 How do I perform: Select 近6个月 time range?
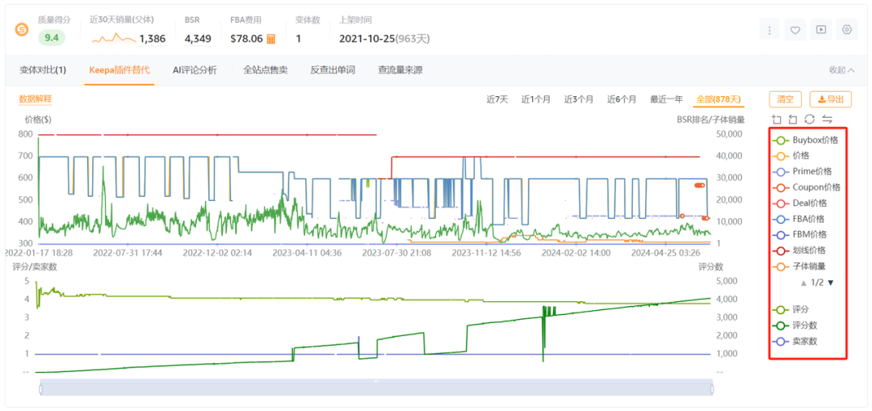[x=622, y=99]
